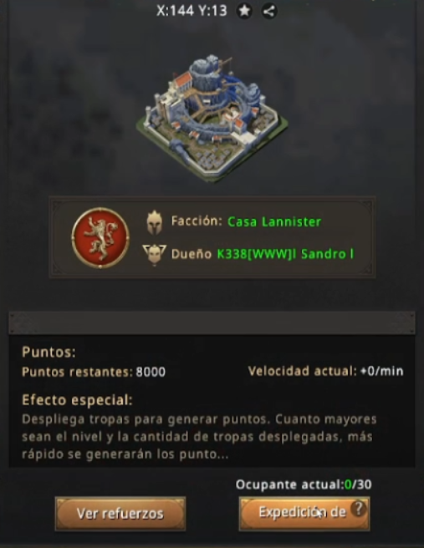Tap the Lannister lion emblem
424x548 pixels.
(100, 238)
